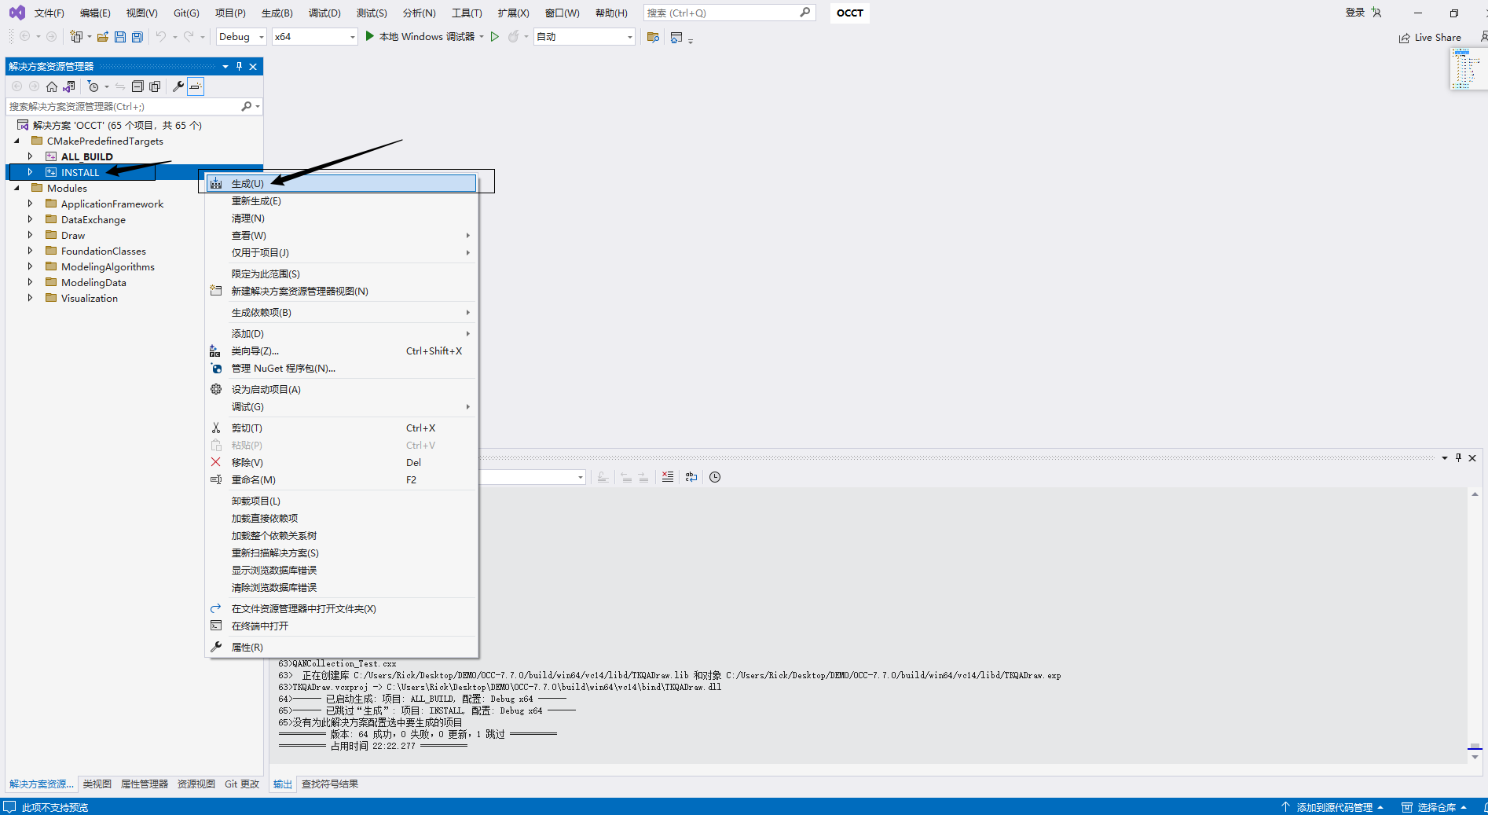
Task: Choose 属性(R) from context menu
Action: (341, 648)
